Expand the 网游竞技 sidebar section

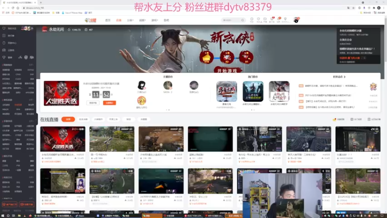coord(31,65)
